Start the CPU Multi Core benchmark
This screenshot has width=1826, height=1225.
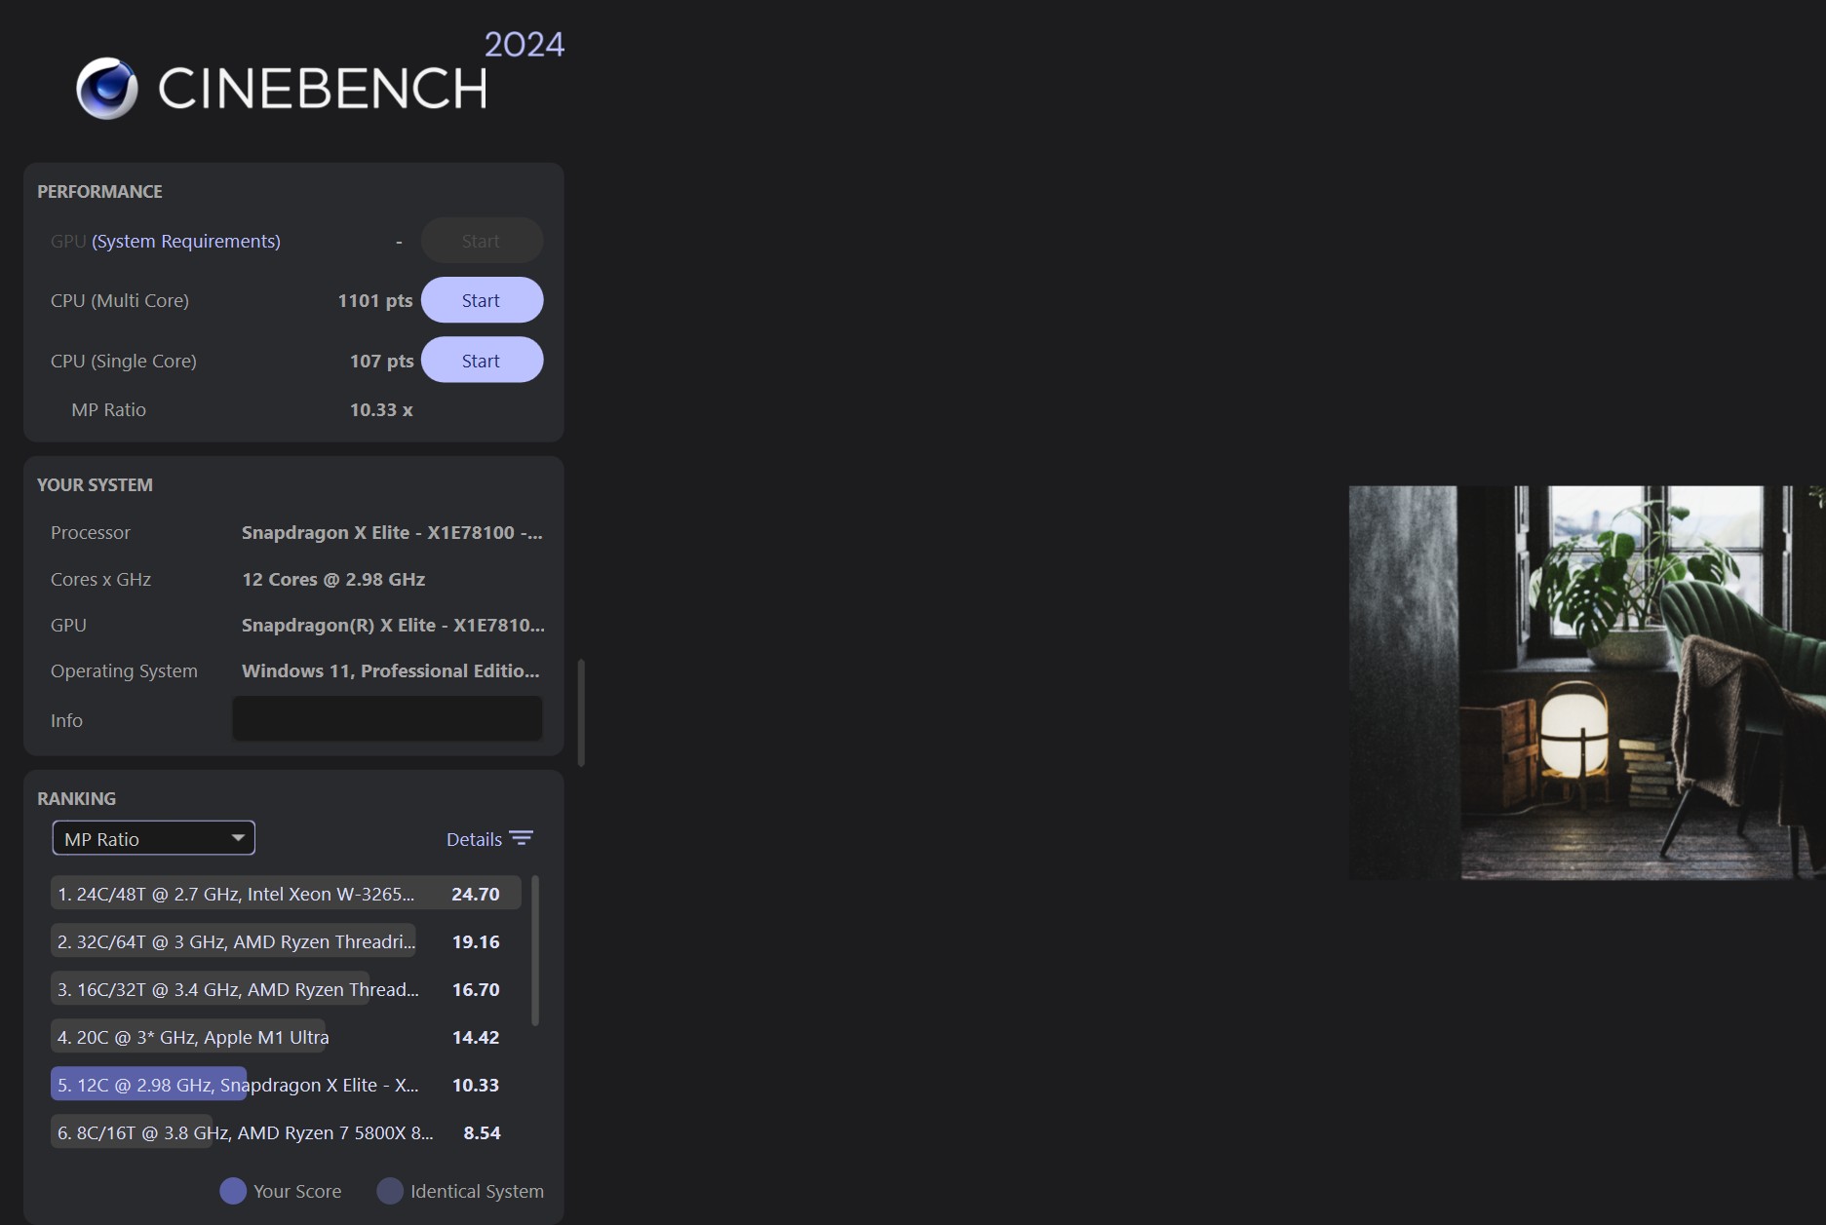pos(482,300)
